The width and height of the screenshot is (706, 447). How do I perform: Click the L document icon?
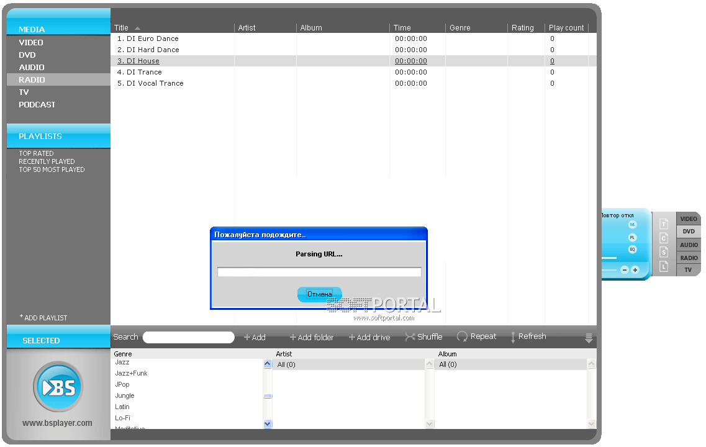coord(664,266)
